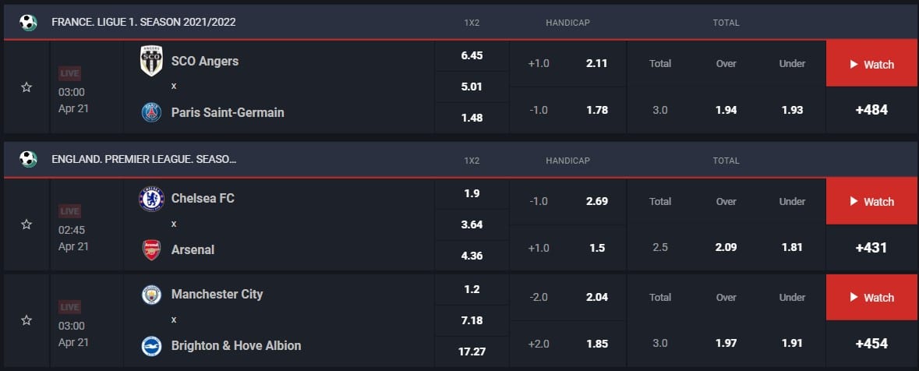919x371 pixels.
Task: Star the Manchester City vs Brighton match
Action: coord(27,320)
